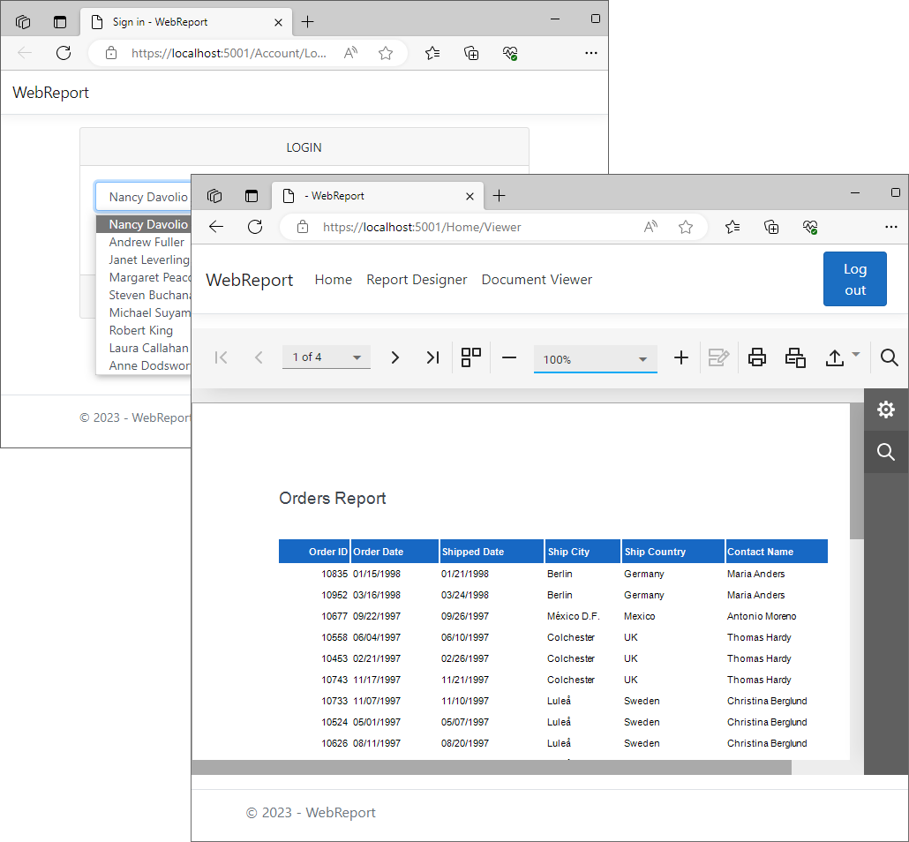The height and width of the screenshot is (842, 909).
Task: Open the 100% zoom level dropdown
Action: point(596,359)
